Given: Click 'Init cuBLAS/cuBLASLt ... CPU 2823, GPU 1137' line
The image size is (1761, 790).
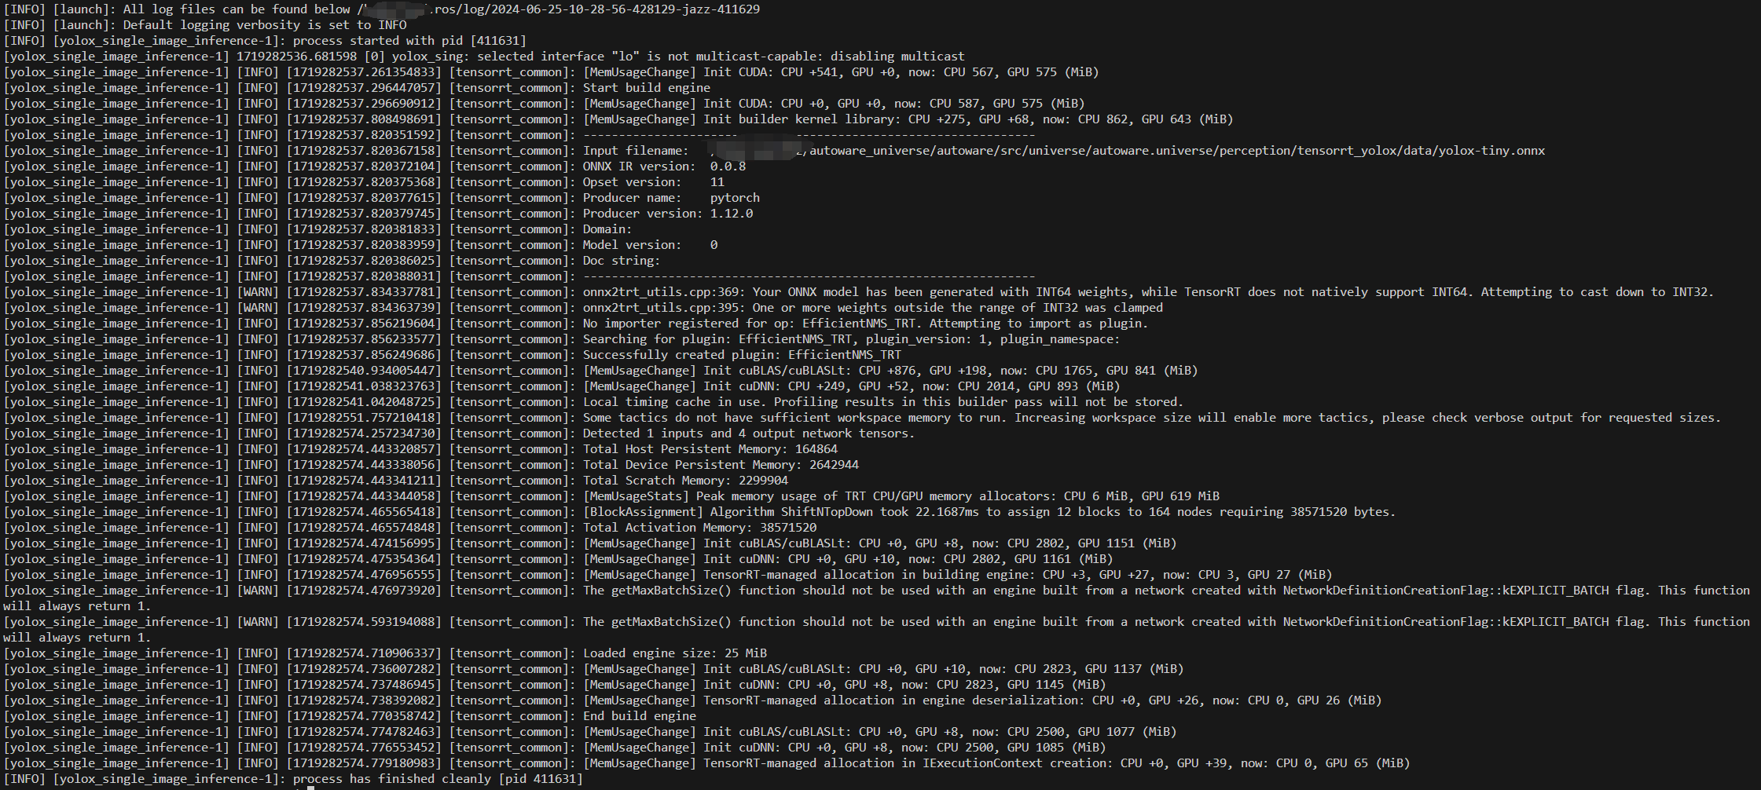Looking at the screenshot, I should 594,669.
